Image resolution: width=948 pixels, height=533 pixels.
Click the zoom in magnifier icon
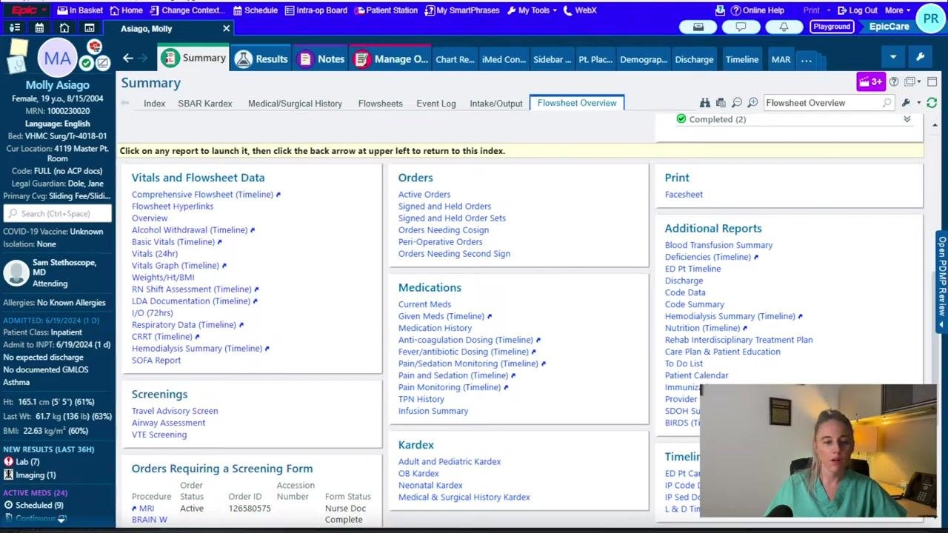[x=752, y=103]
